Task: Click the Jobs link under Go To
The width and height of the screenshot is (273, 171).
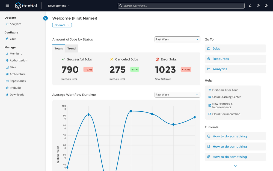Action: [x=216, y=48]
